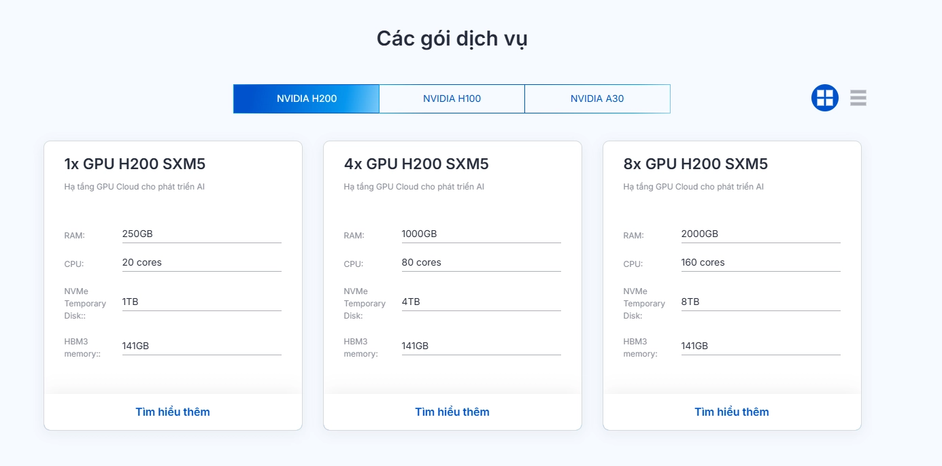Image resolution: width=942 pixels, height=466 pixels.
Task: Select the grid view layout icon
Action: (x=824, y=98)
